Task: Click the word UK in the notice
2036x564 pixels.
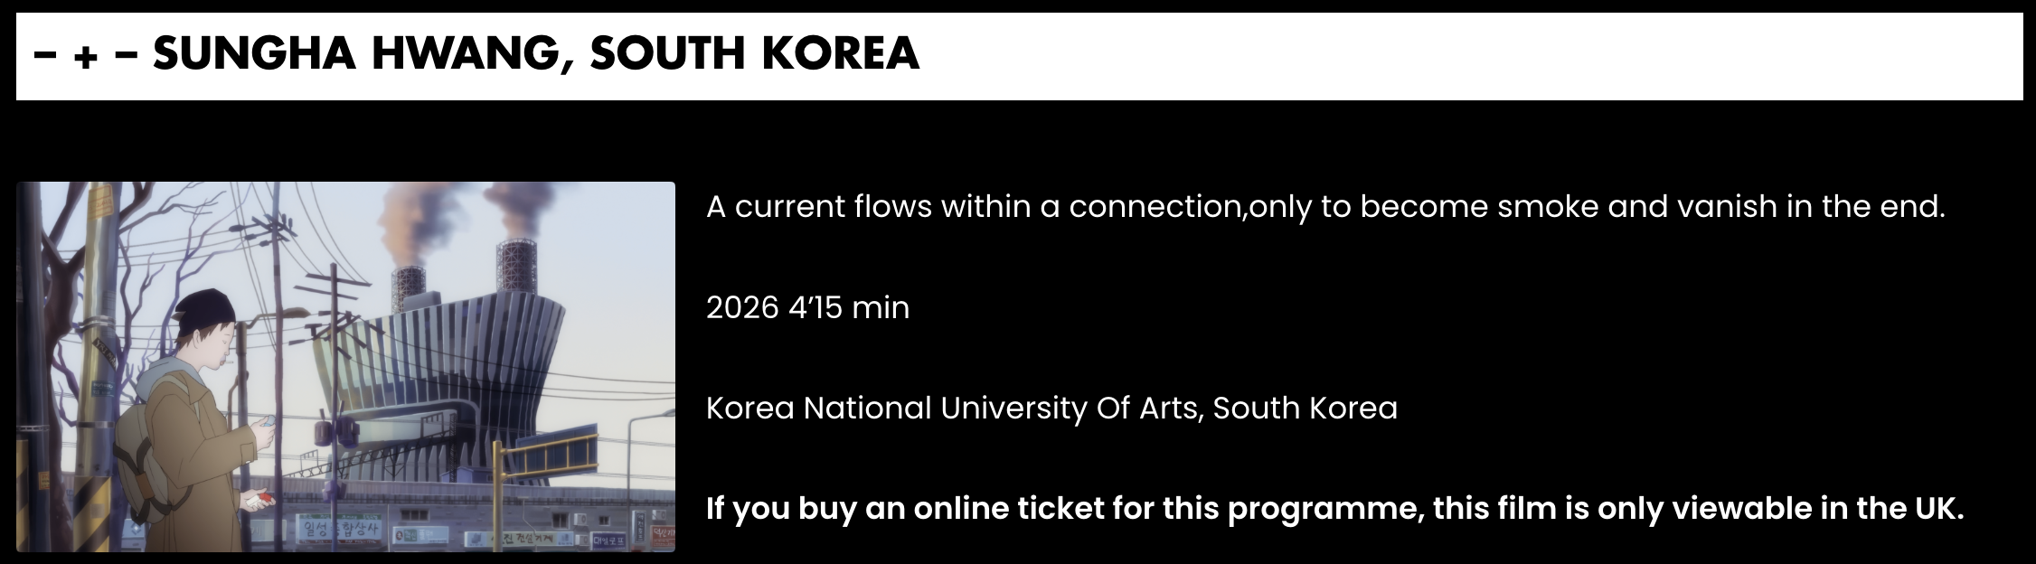Action: (1936, 508)
